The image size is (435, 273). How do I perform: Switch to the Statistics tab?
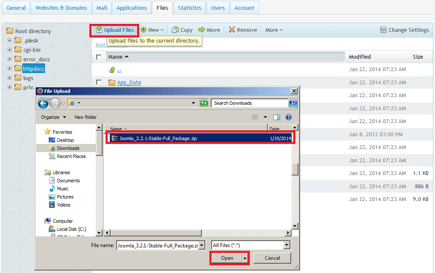click(189, 8)
